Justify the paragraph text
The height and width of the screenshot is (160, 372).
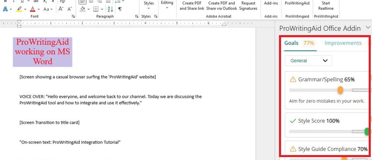(108, 1)
